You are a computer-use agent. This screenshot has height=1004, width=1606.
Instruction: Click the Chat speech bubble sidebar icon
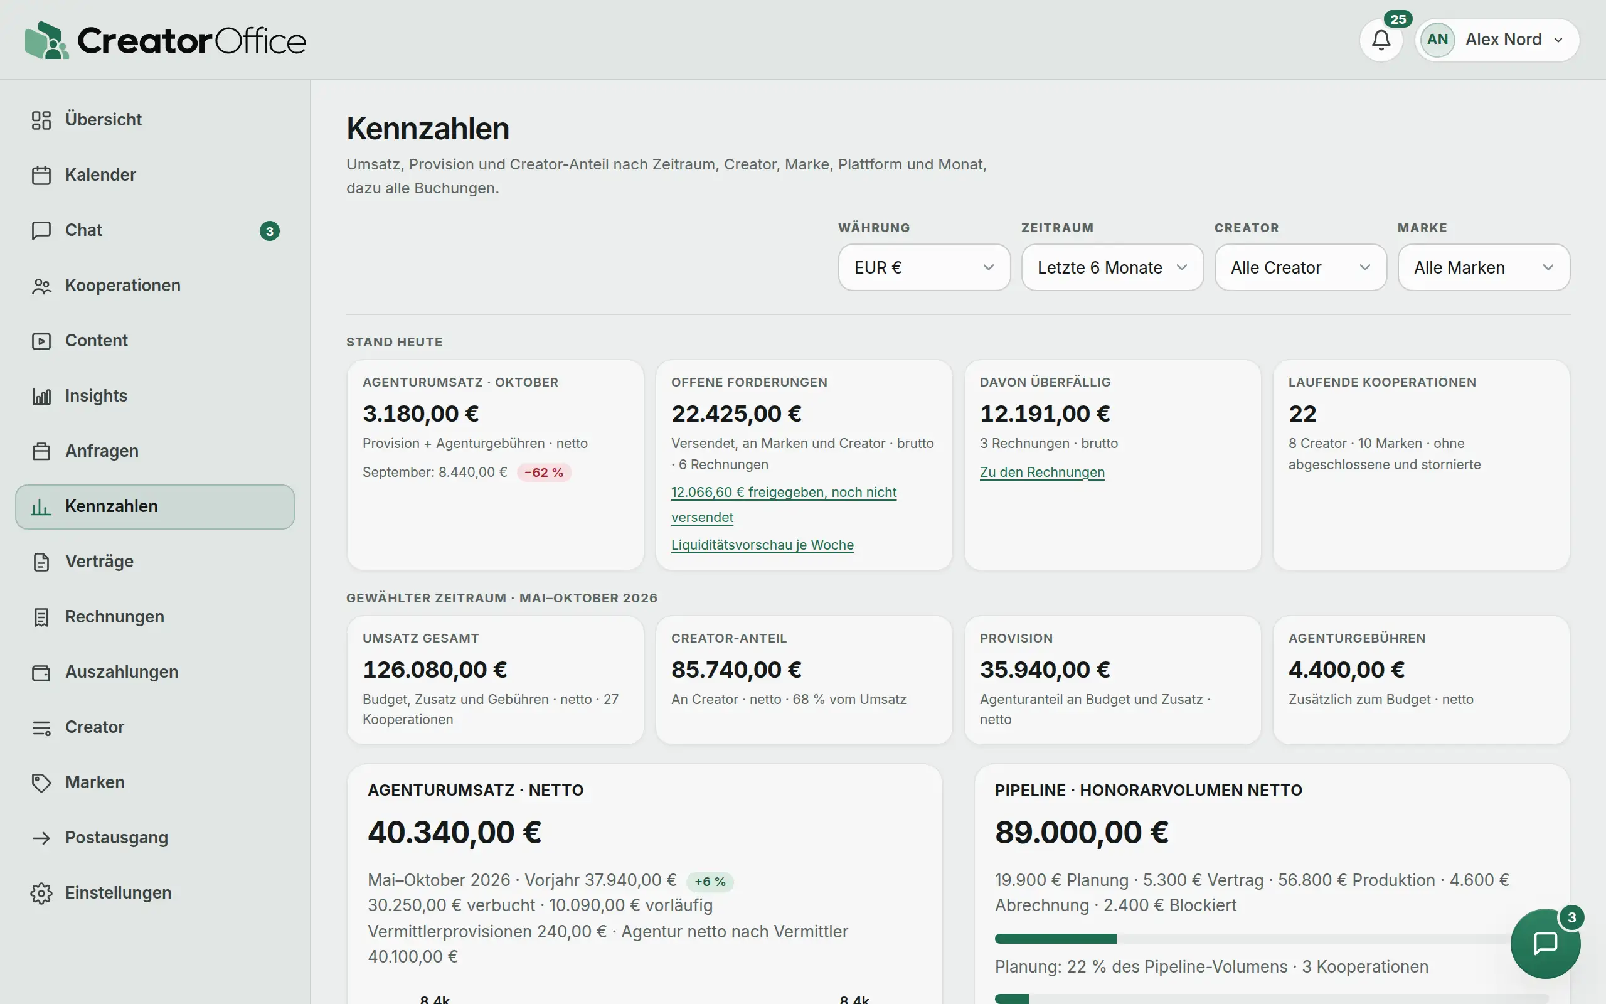point(41,230)
